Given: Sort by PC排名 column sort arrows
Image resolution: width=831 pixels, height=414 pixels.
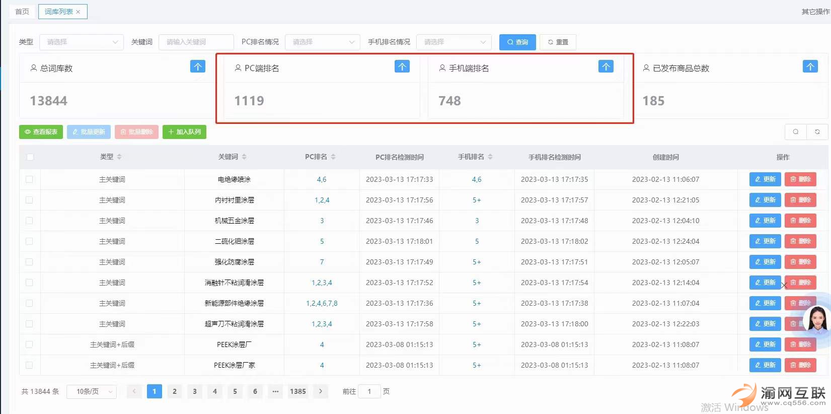Looking at the screenshot, I should (333, 157).
